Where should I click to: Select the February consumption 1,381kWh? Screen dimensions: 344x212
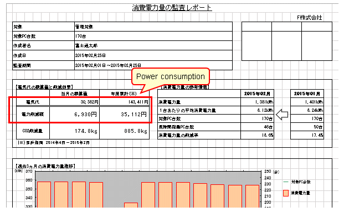tap(264, 102)
